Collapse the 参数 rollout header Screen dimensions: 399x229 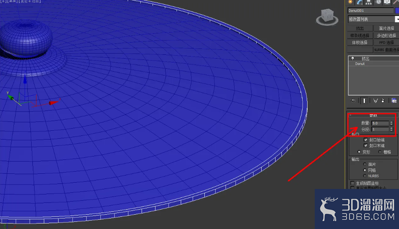pos(373,116)
